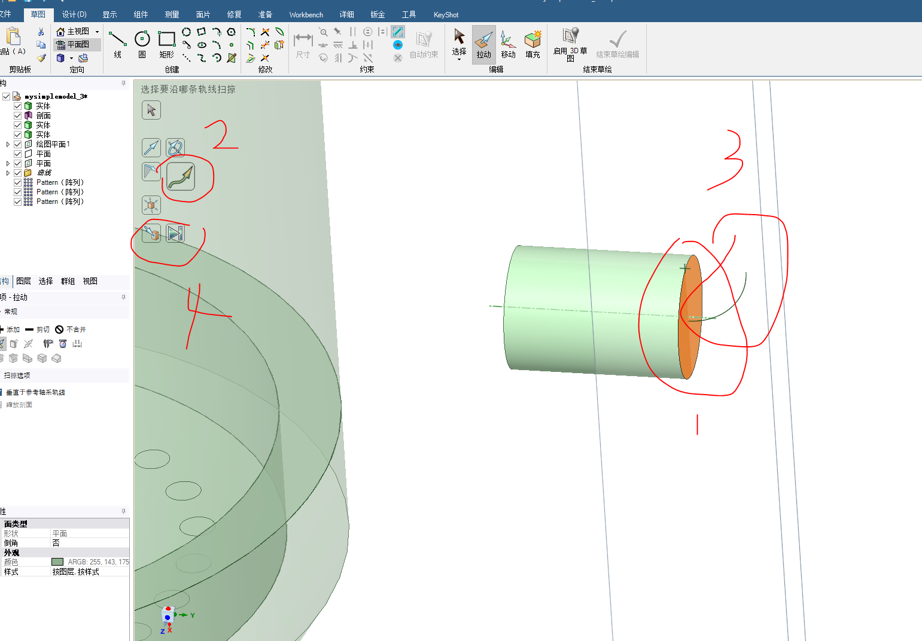Toggle the first Pattern (阵列) checkbox

click(17, 182)
